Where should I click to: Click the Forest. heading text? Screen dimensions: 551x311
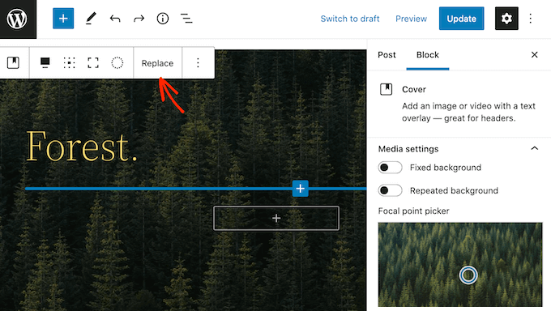point(82,147)
